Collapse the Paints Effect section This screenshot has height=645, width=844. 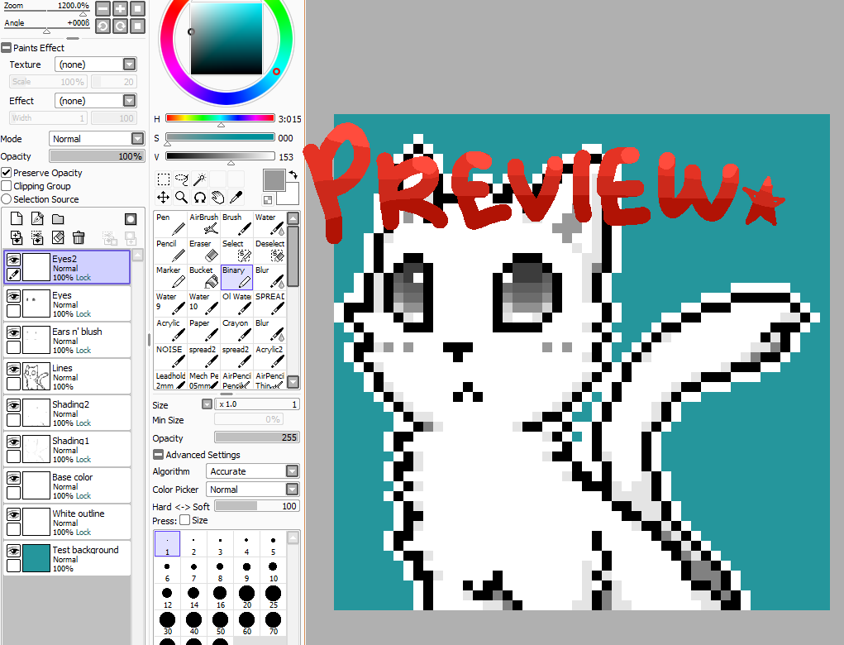click(6, 48)
